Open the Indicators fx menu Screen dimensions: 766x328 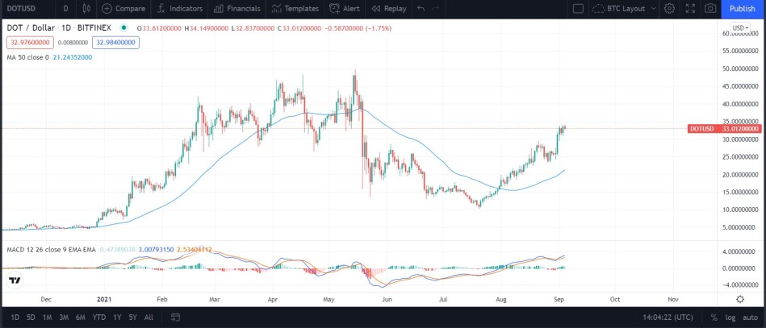[159, 8]
